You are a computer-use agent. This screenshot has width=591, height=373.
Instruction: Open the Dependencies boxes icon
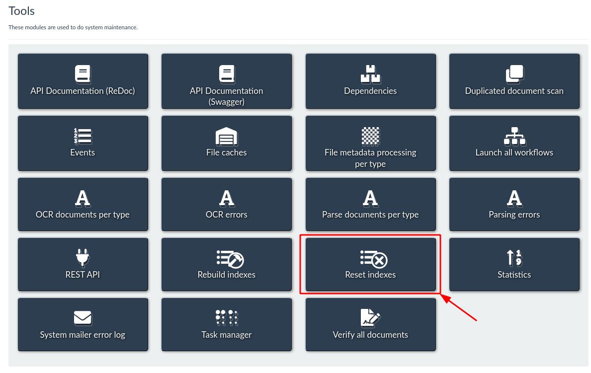click(370, 74)
